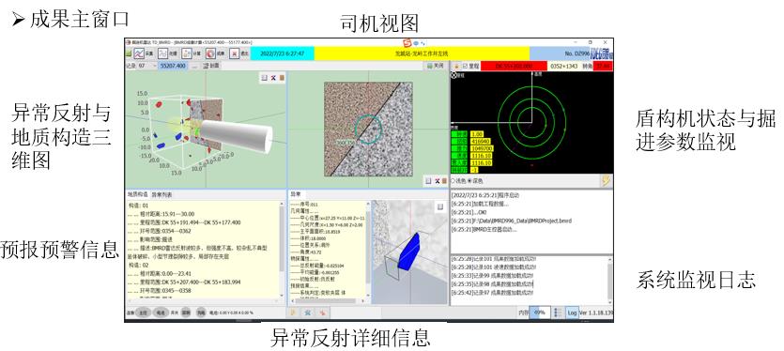Click the 采集 (acquisition) toolbar icon
The height and width of the screenshot is (351, 784).
pos(143,53)
